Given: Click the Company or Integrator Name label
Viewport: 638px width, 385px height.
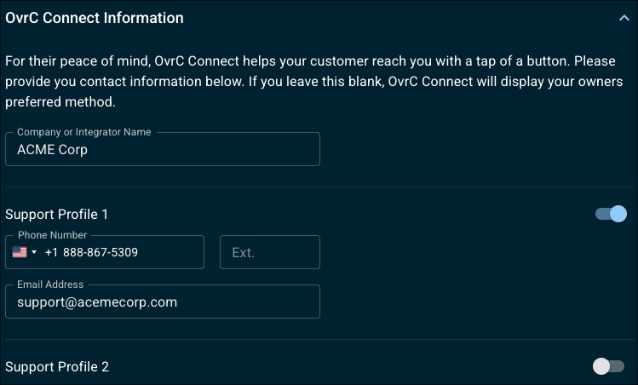Looking at the screenshot, I should (x=83, y=132).
